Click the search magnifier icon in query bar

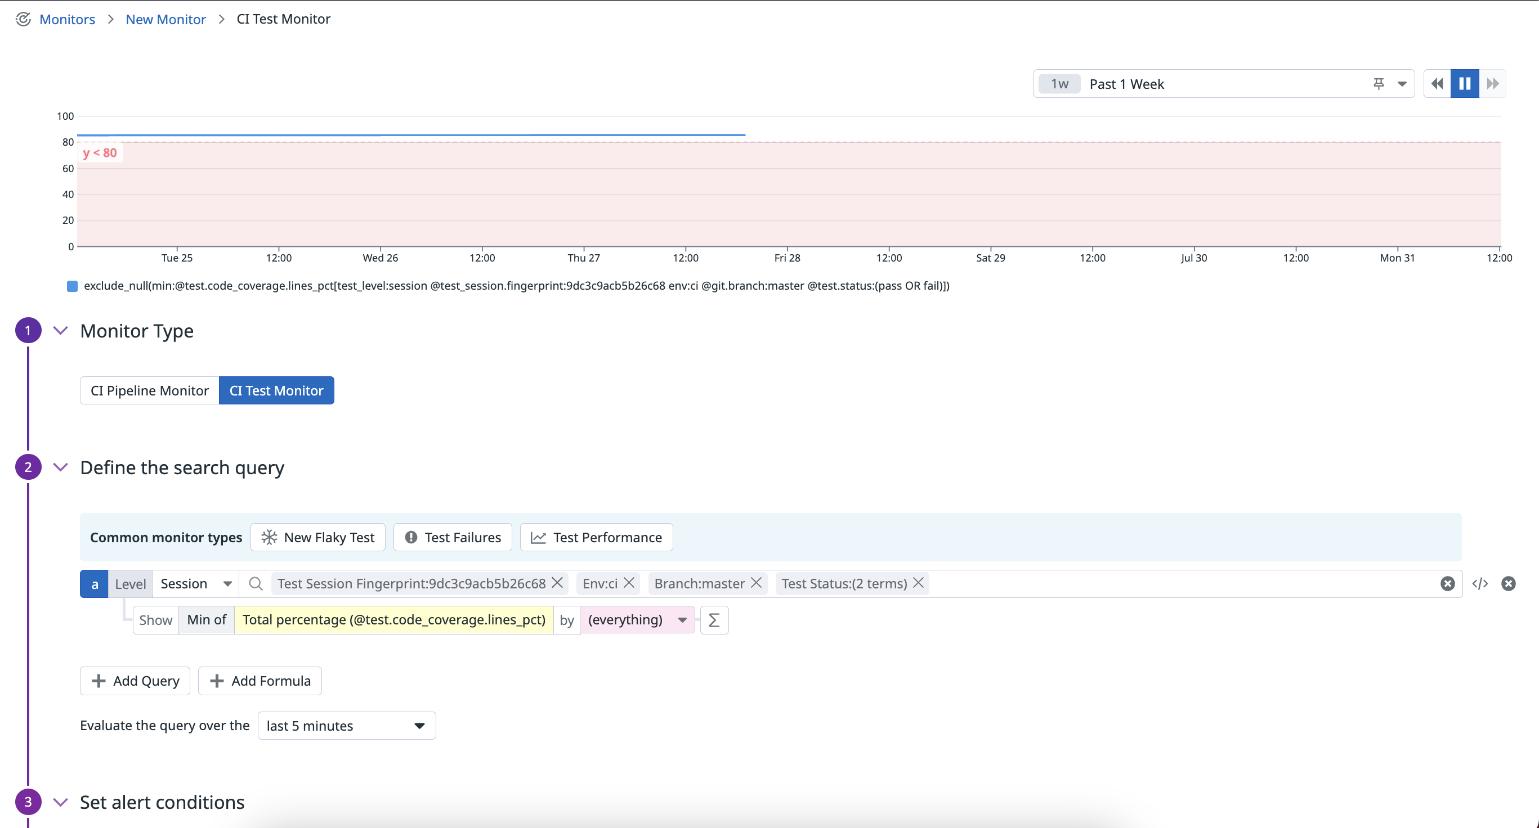[x=256, y=584]
